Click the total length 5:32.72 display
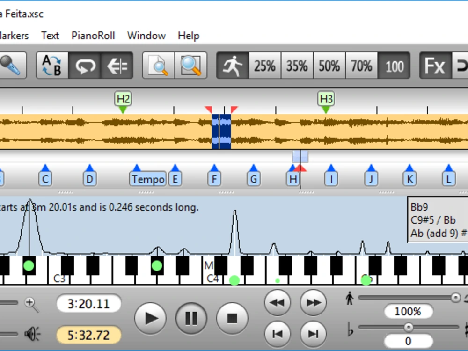 88,335
